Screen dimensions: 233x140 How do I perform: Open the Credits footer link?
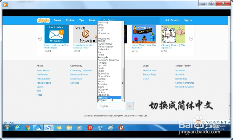coord(40,87)
